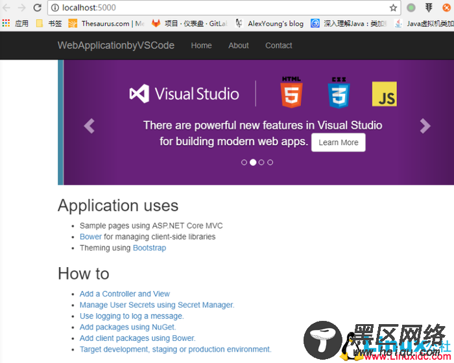Open the Bootstrap link

pos(149,248)
